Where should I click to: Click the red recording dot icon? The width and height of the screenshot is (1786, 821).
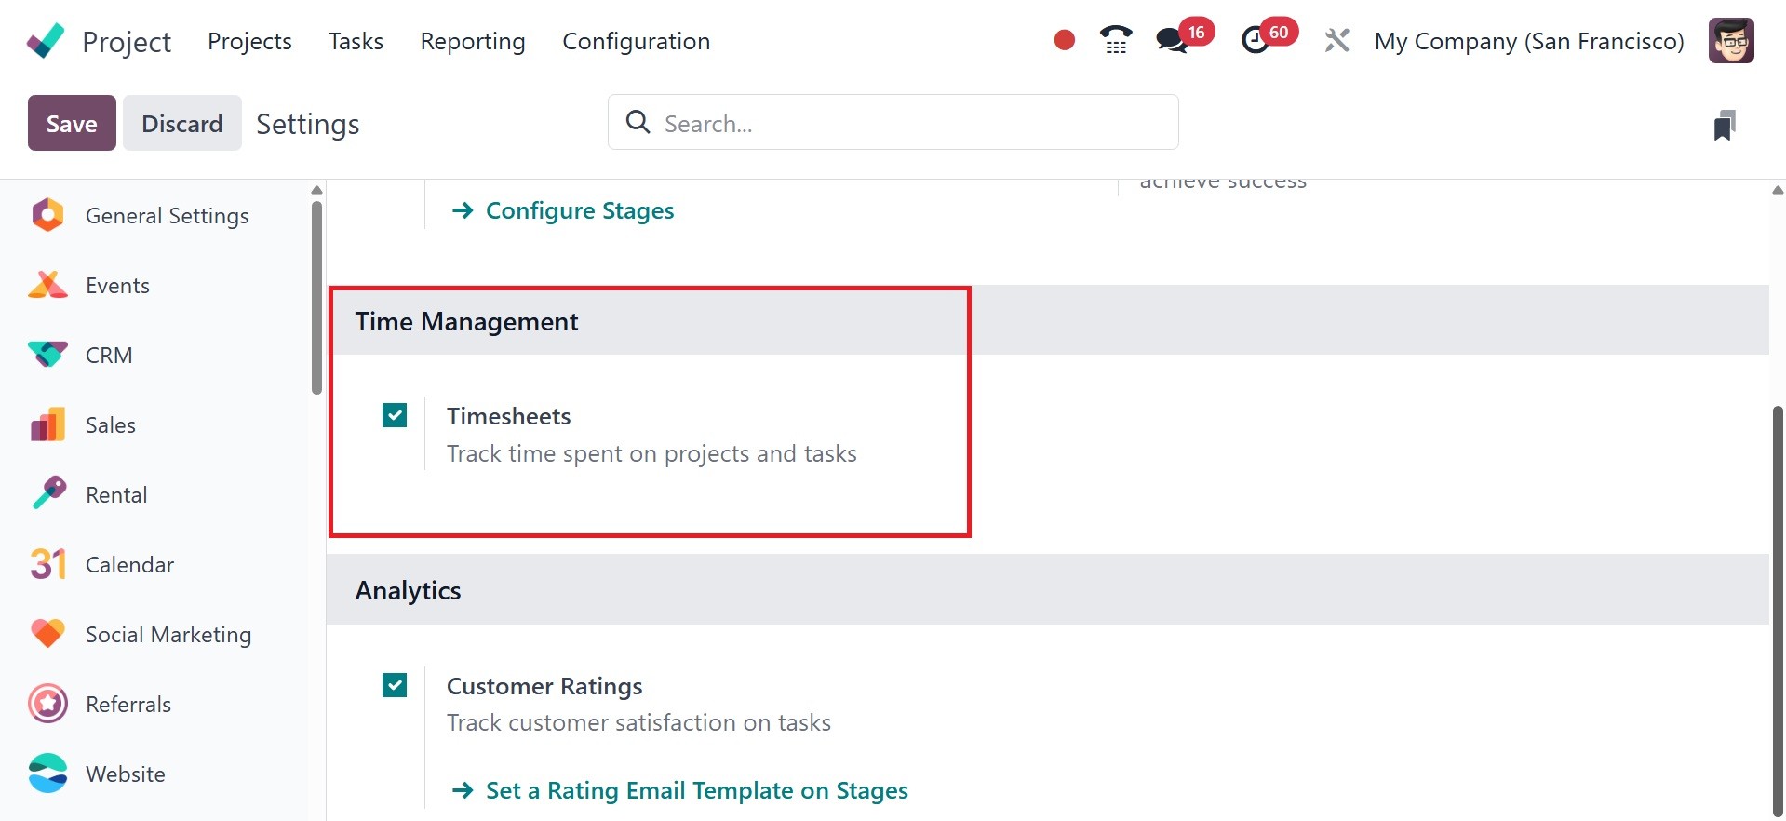pos(1065,40)
